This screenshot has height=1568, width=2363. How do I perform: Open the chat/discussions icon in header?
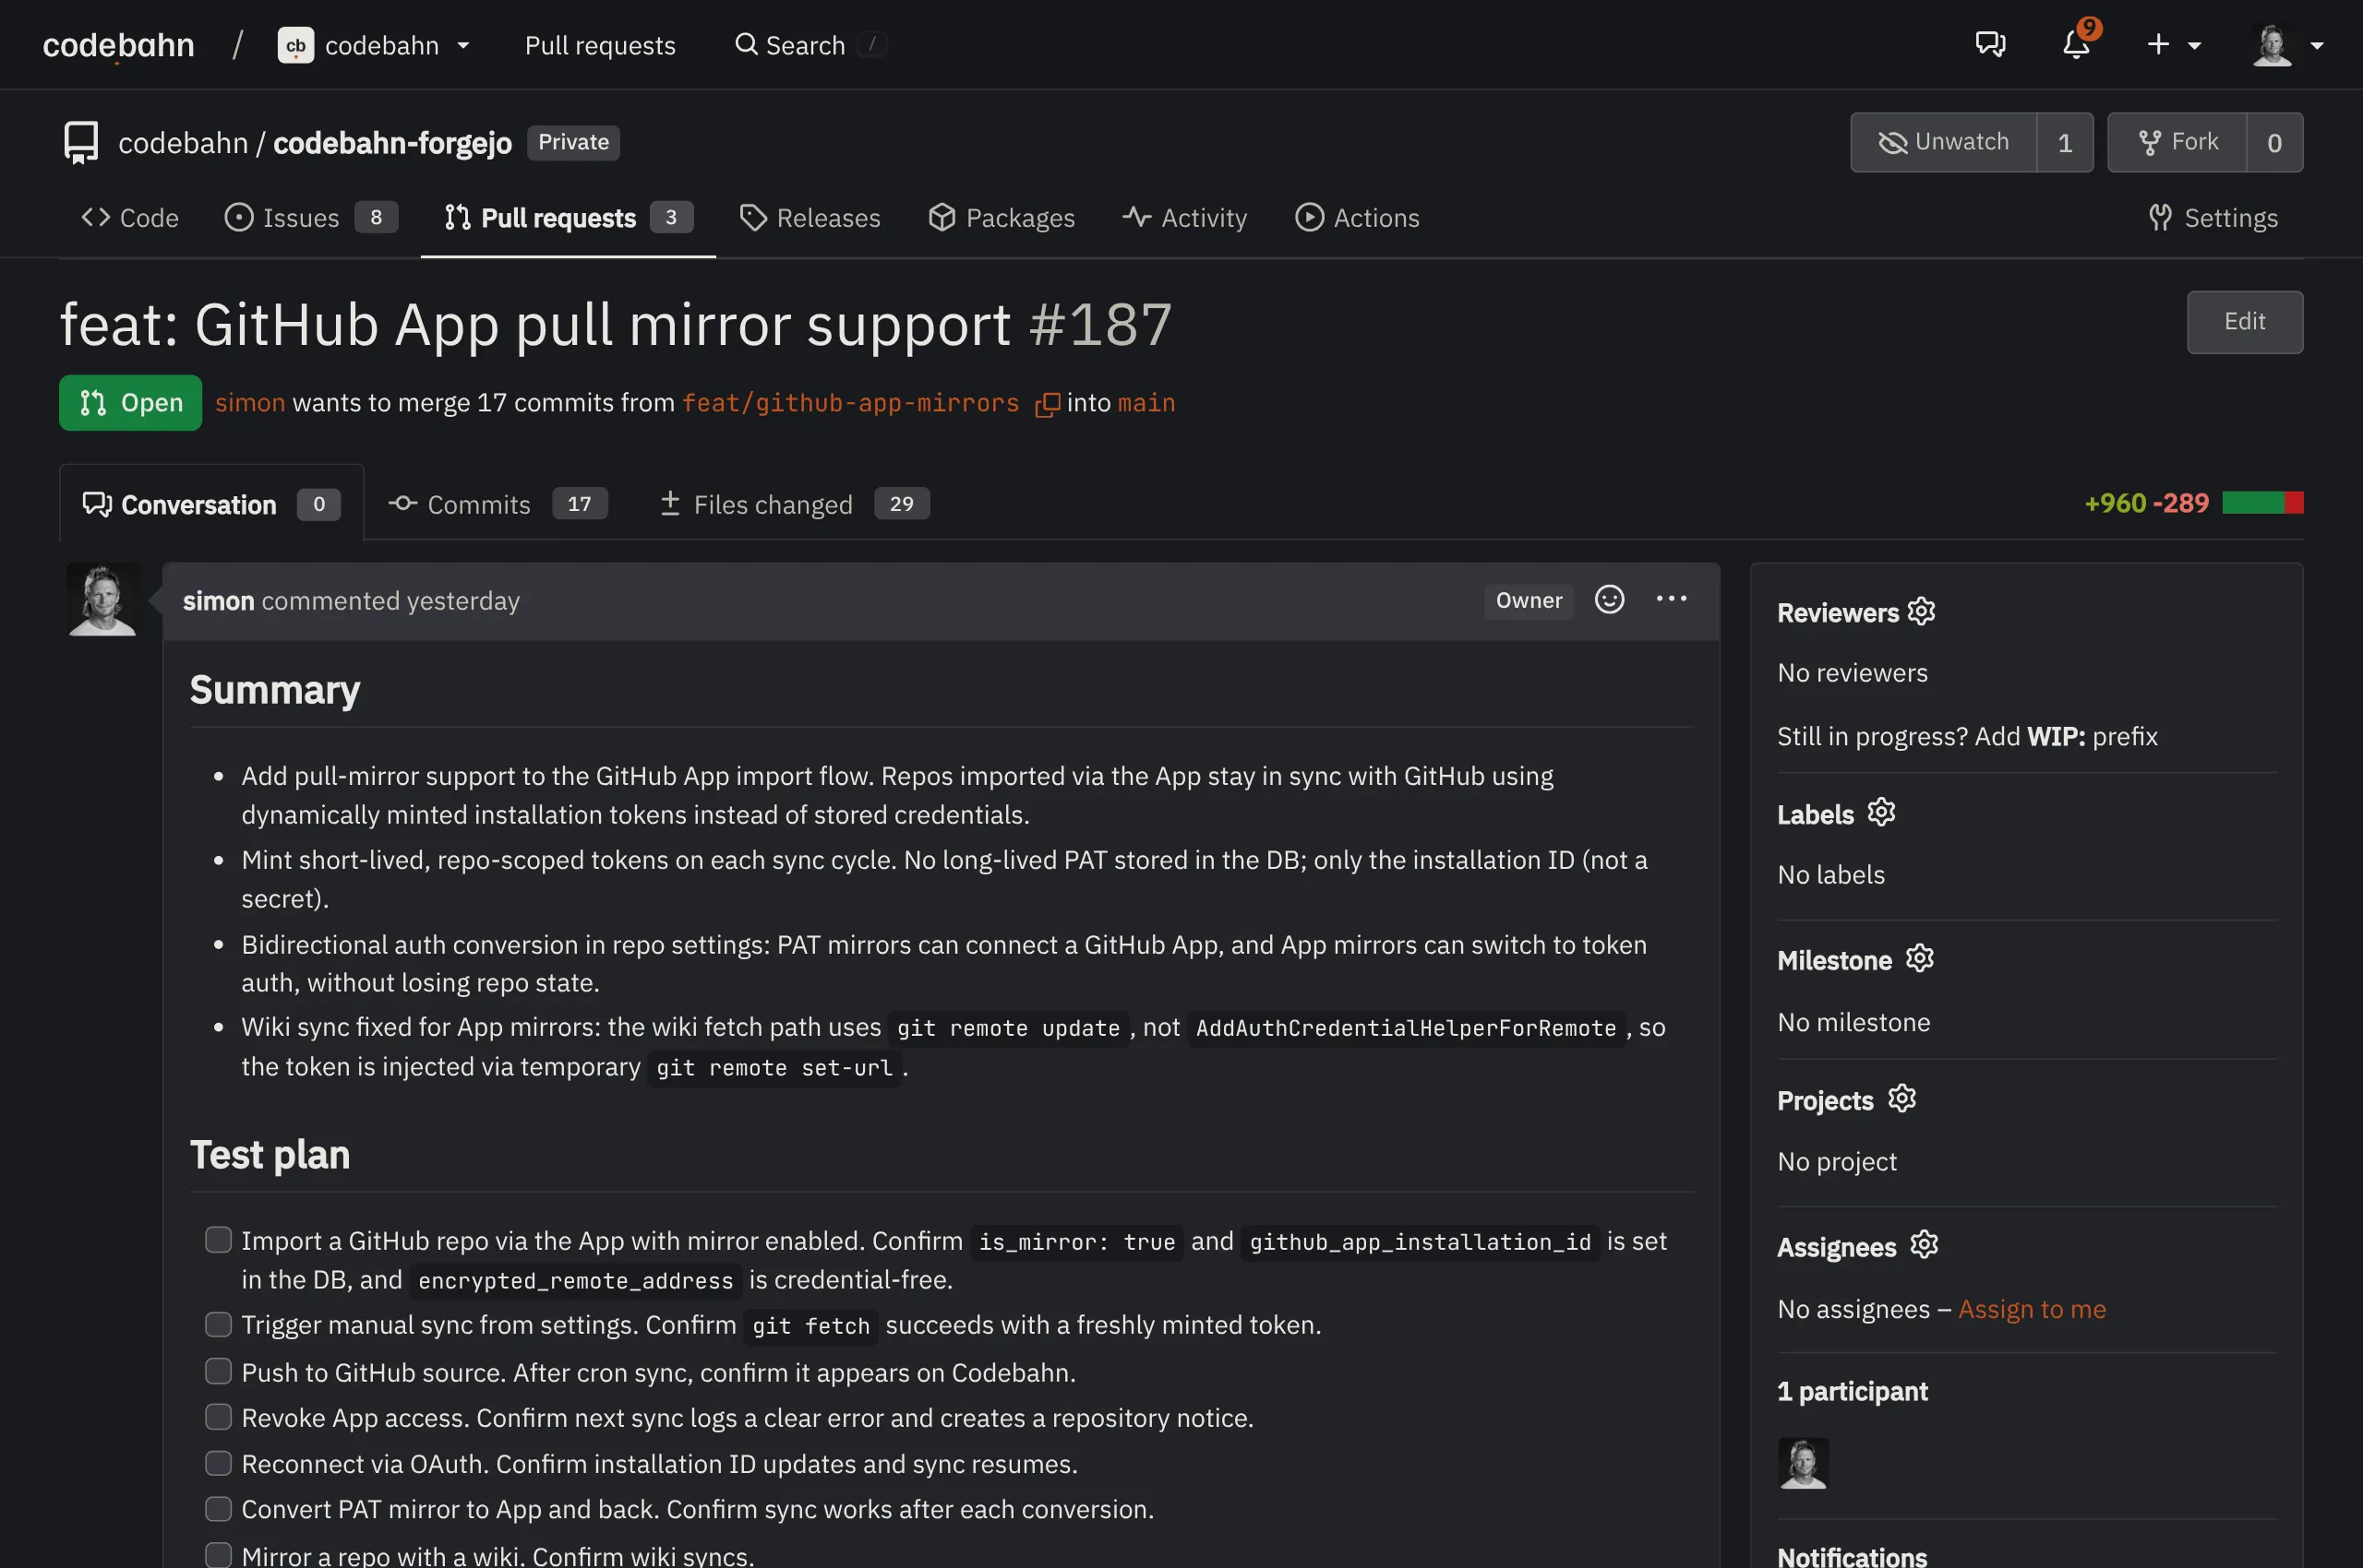tap(1990, 45)
